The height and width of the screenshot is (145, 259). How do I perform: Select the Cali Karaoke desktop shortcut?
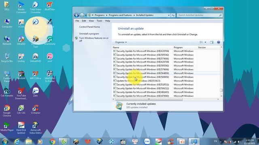coord(7,92)
